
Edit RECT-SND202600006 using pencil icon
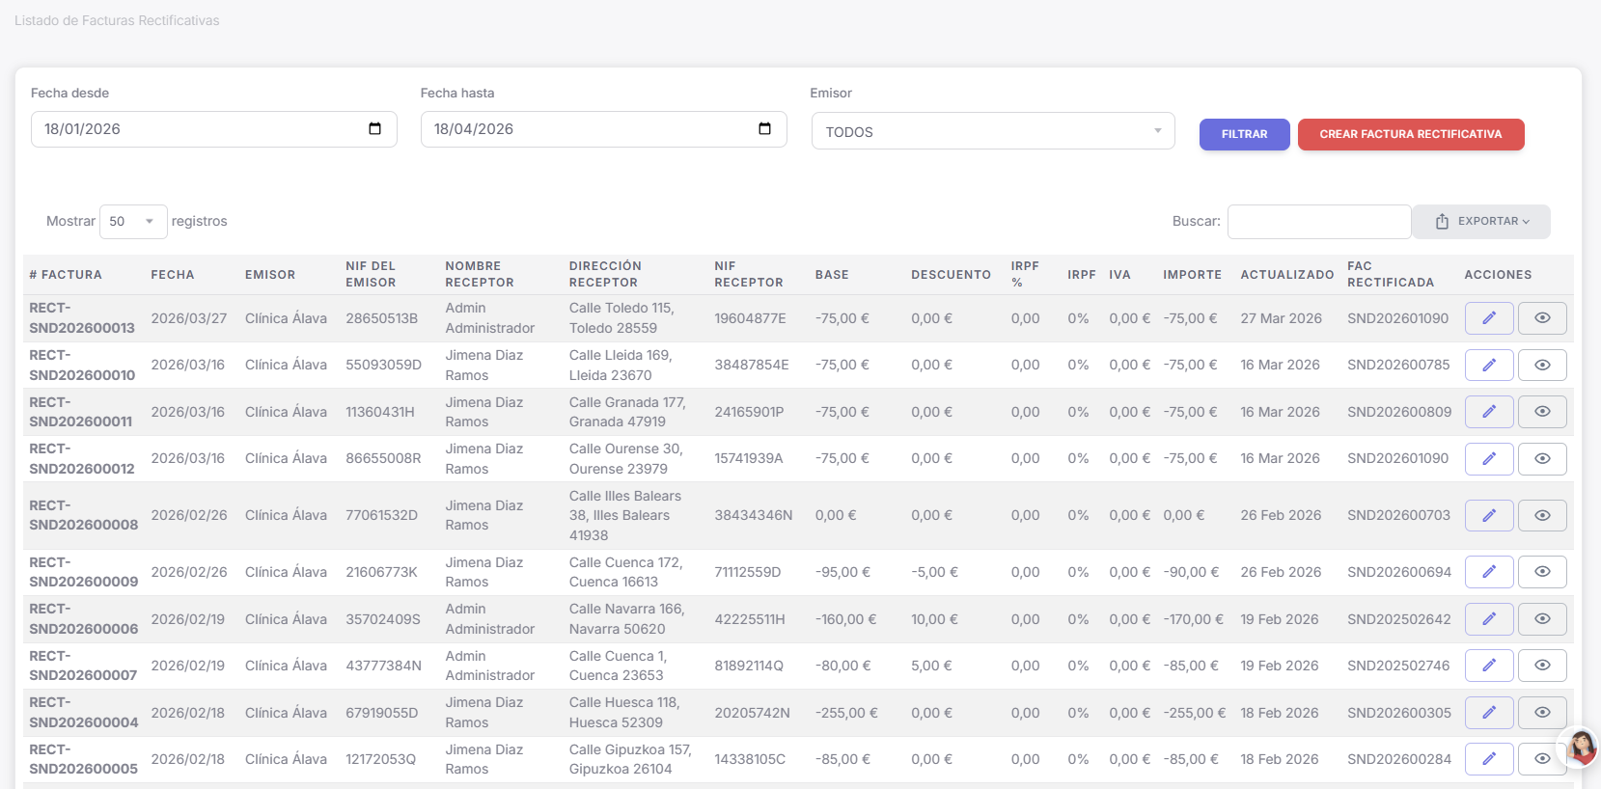point(1488,619)
